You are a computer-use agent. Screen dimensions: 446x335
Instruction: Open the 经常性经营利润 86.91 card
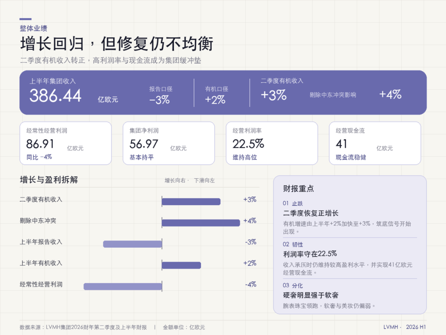click(65, 143)
